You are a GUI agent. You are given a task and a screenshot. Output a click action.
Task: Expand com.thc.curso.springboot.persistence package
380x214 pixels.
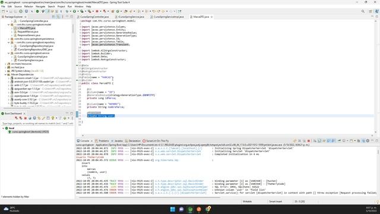pyautogui.click(x=9, y=39)
